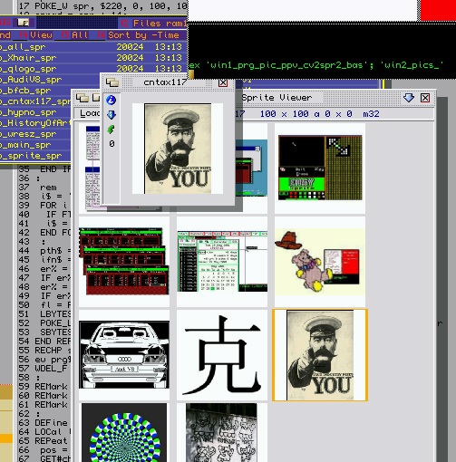This screenshot has width=456, height=462.
Task: Click code line 51 LBYTES
Action: click(44, 314)
